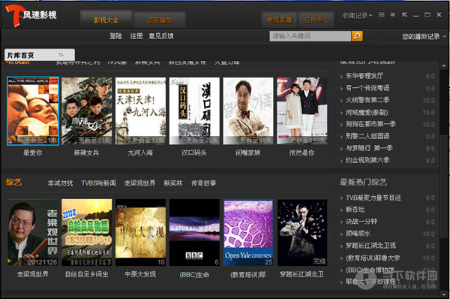This screenshot has width=450, height=299.
Task: Select the 片库首页 page tab
Action: 40,55
